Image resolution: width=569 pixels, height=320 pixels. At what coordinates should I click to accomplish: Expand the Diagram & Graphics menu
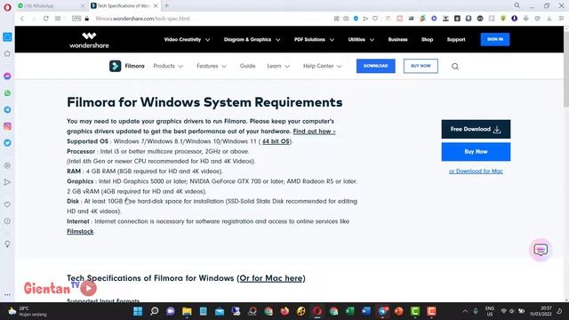click(252, 39)
